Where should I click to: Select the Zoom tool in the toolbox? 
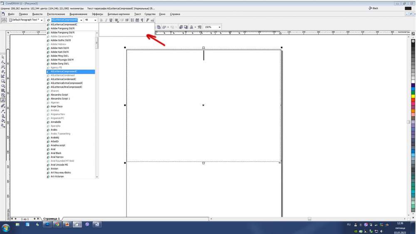pos(3,67)
